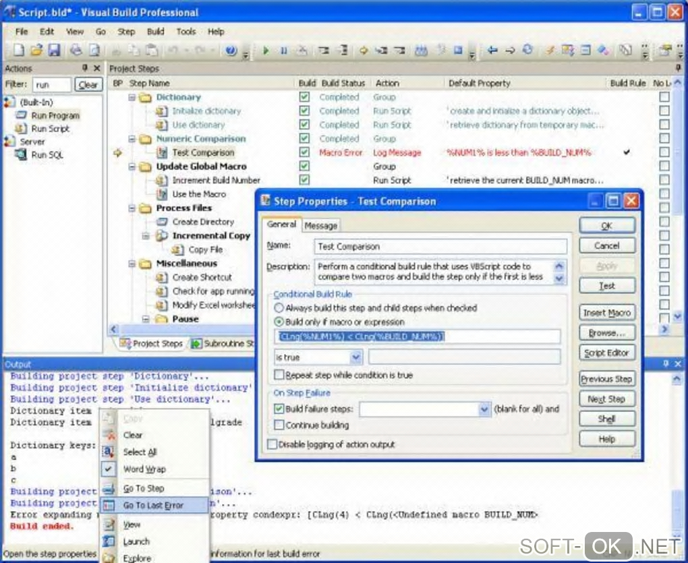Click the Insert Macro button
This screenshot has height=563, width=688.
tap(607, 313)
